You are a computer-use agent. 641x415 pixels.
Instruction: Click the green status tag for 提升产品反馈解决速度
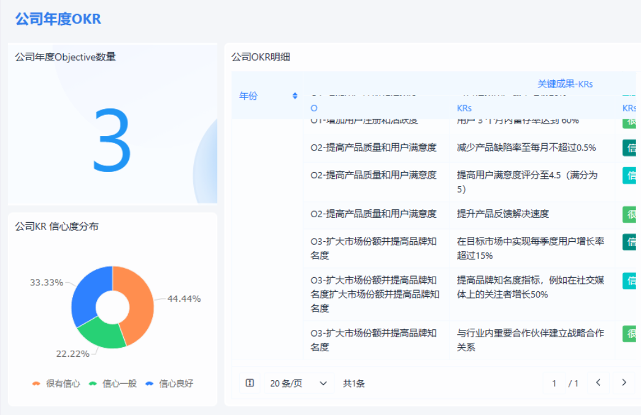tap(631, 214)
